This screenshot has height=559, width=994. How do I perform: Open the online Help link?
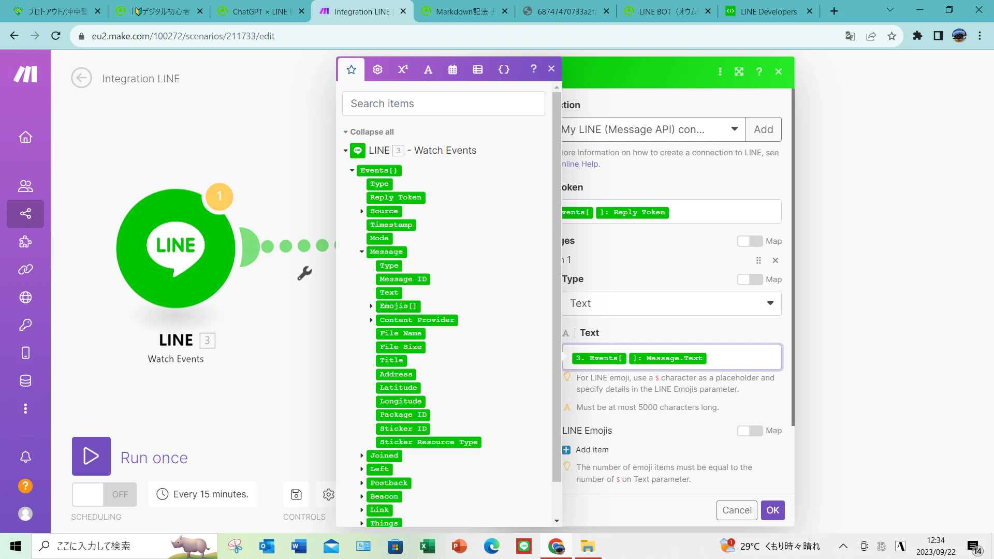[581, 164]
